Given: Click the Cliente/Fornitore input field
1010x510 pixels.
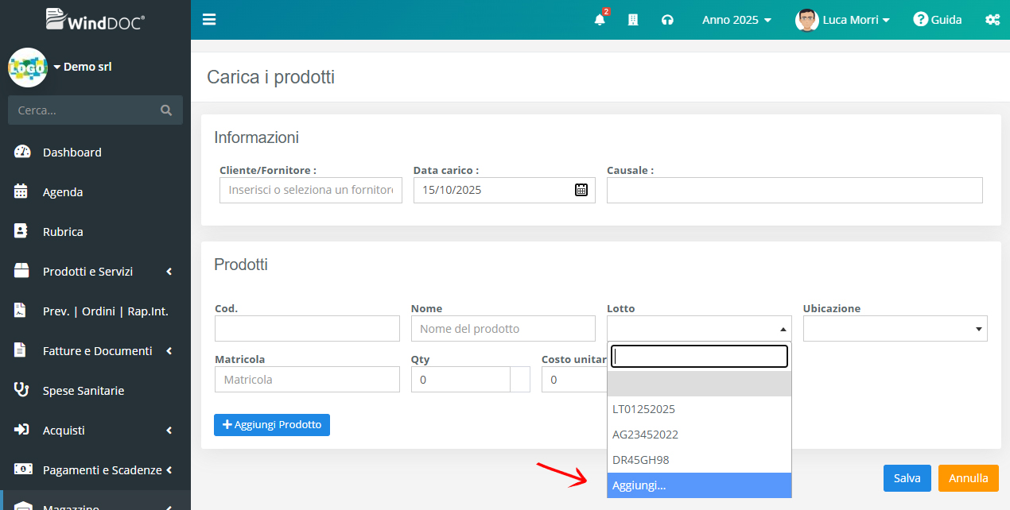Looking at the screenshot, I should 311,190.
